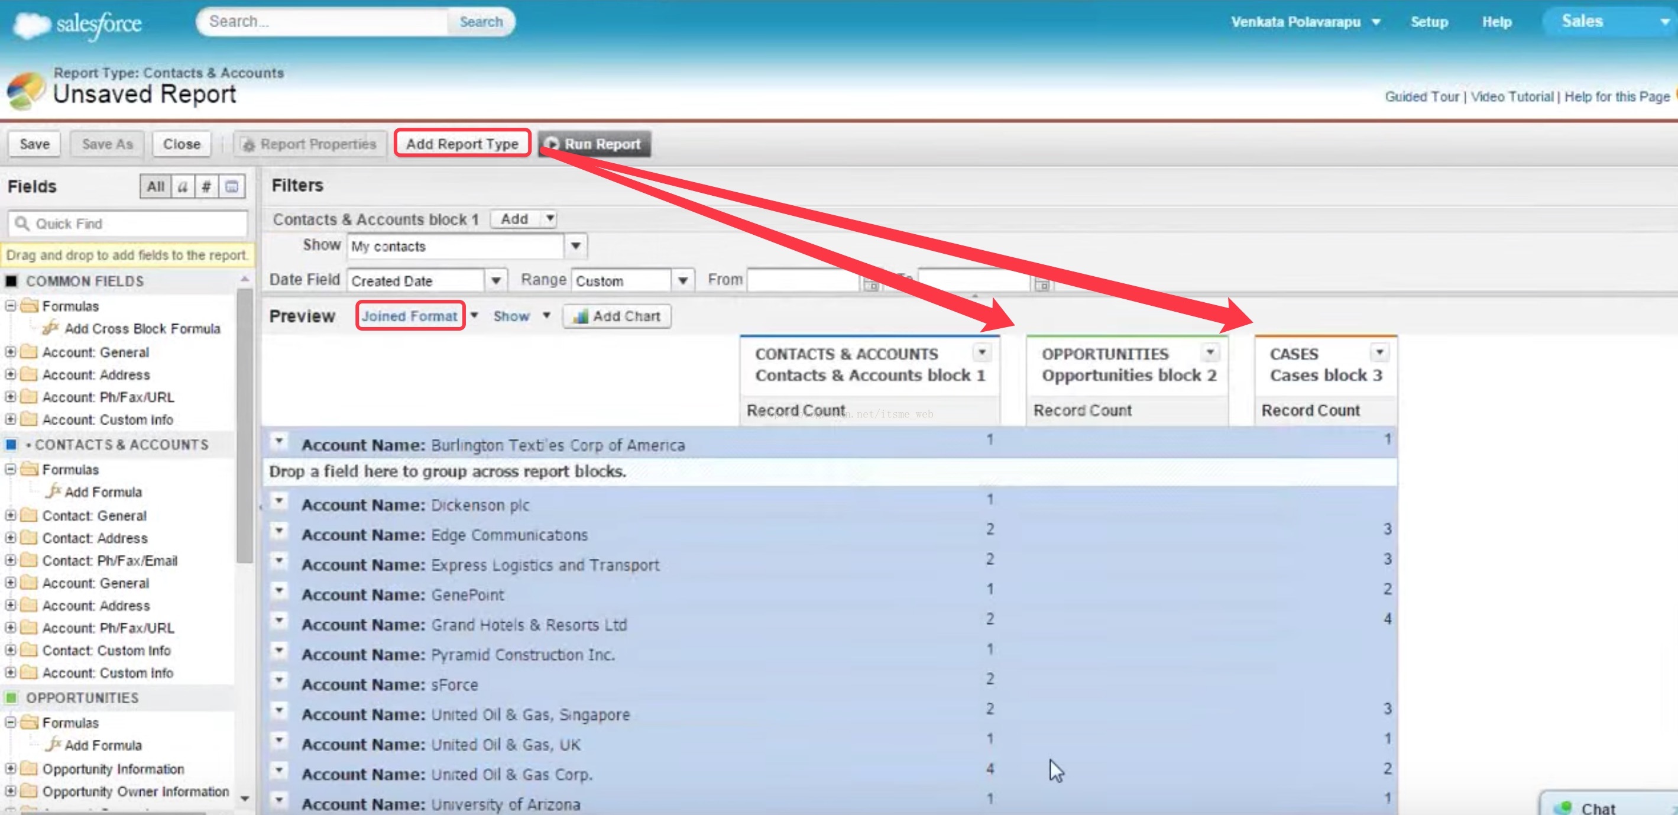Viewport: 1678px width, 815px height.
Task: Expand Opportunity Information folder
Action: 11,769
